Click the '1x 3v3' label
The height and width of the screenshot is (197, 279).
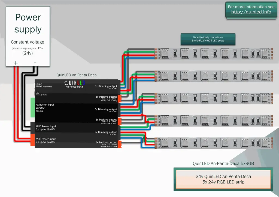40,111
